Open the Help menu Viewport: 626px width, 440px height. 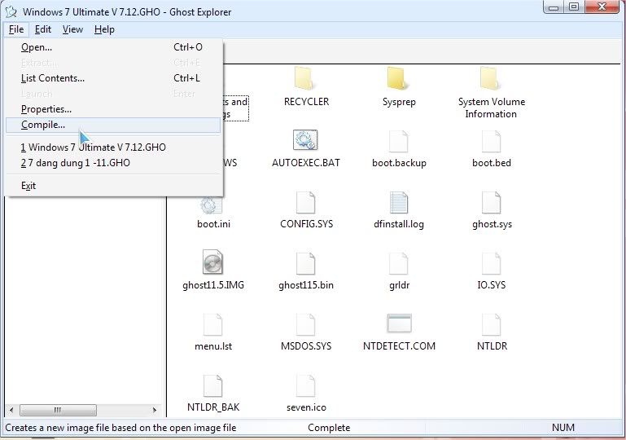(x=104, y=29)
